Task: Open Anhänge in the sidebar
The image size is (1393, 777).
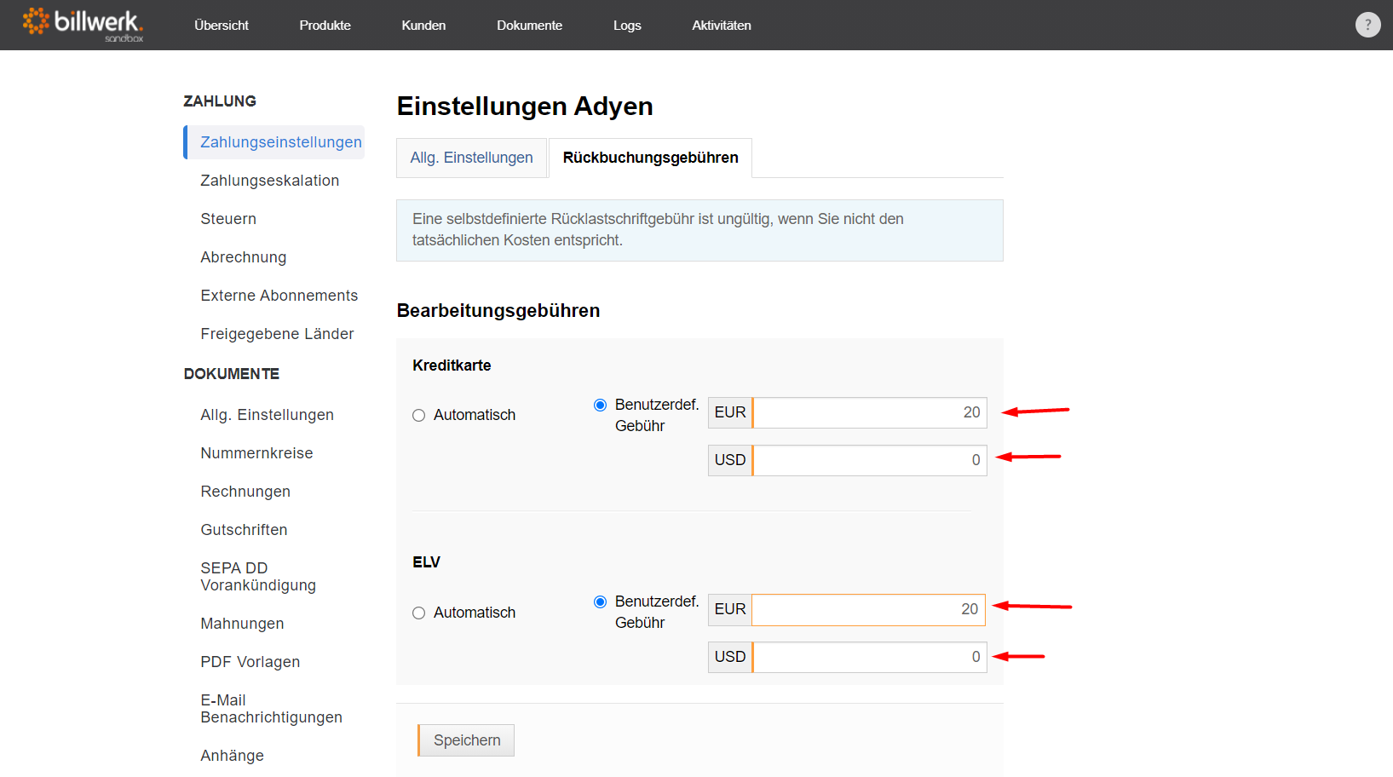Action: click(x=232, y=756)
